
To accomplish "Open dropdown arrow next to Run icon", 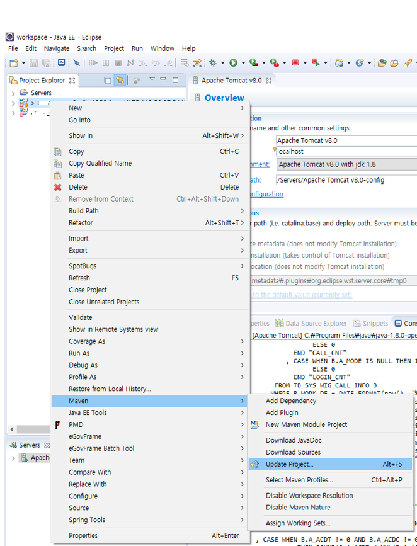I will point(243,63).
